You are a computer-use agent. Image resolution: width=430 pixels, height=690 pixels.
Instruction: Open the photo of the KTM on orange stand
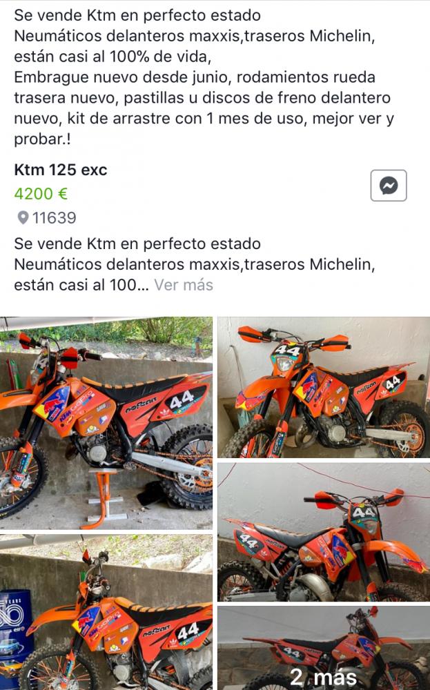coord(106,423)
